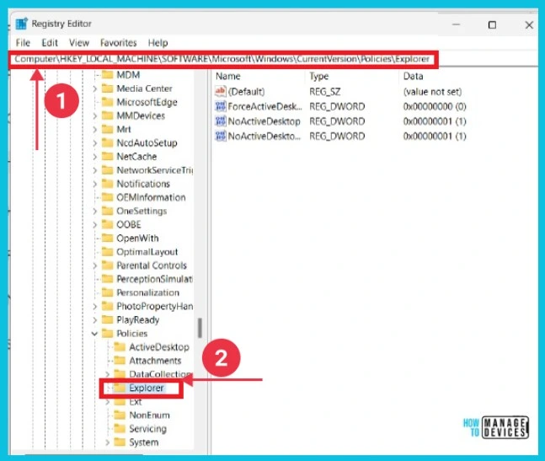Click the tree pane vertical scrollbar thumb
545x461 pixels.
(200, 328)
